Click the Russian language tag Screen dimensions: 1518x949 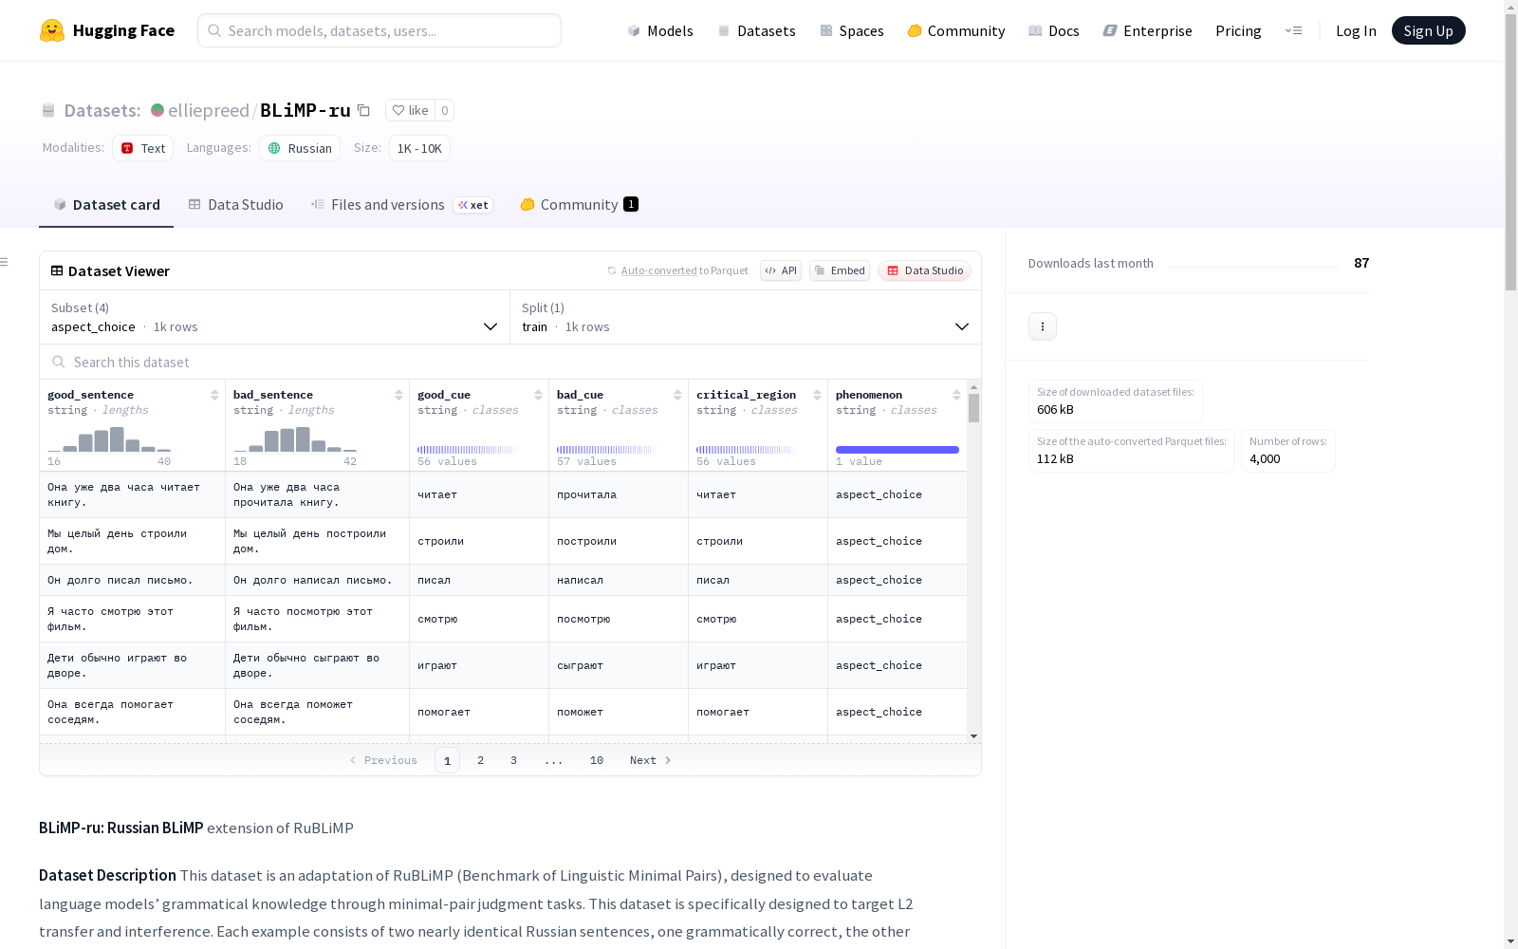[x=300, y=148]
